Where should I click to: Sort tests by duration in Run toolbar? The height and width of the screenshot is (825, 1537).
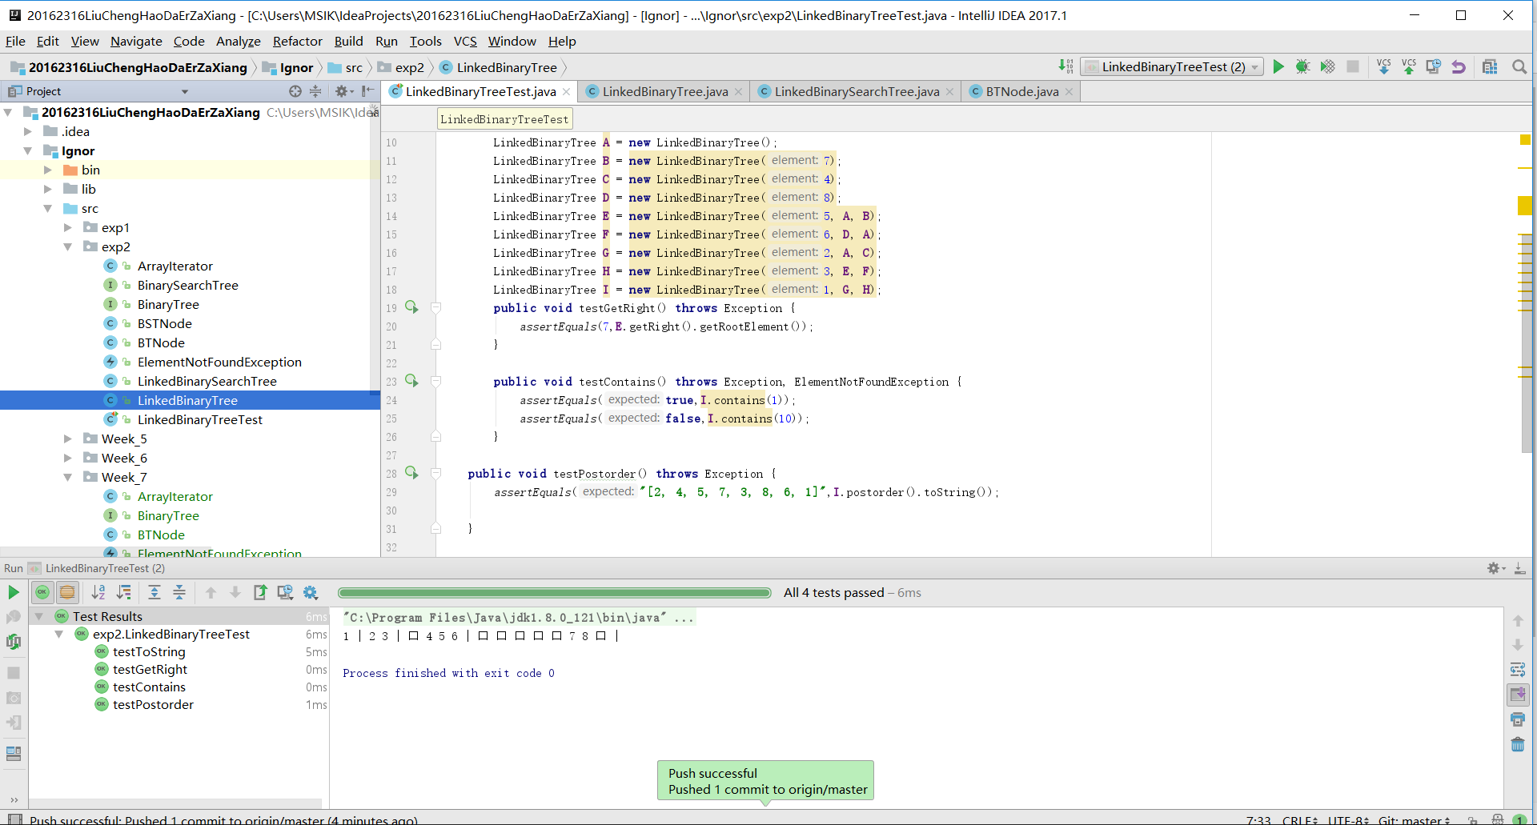(124, 592)
